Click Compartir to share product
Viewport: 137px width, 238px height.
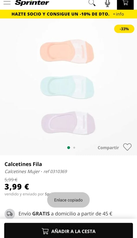coord(108,148)
